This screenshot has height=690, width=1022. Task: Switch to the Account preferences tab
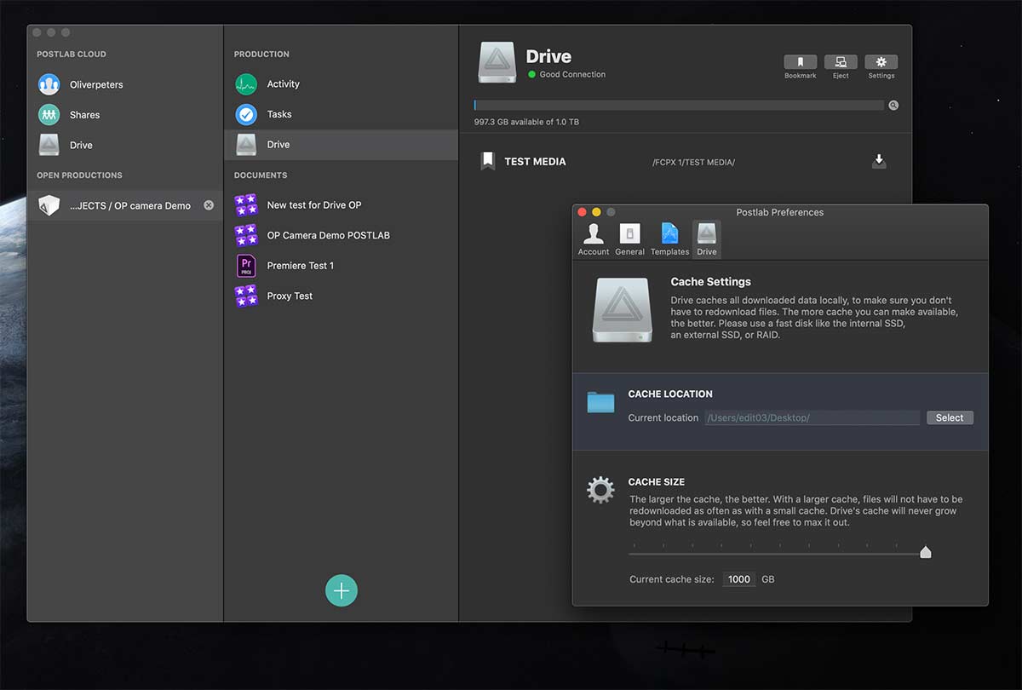coord(594,239)
